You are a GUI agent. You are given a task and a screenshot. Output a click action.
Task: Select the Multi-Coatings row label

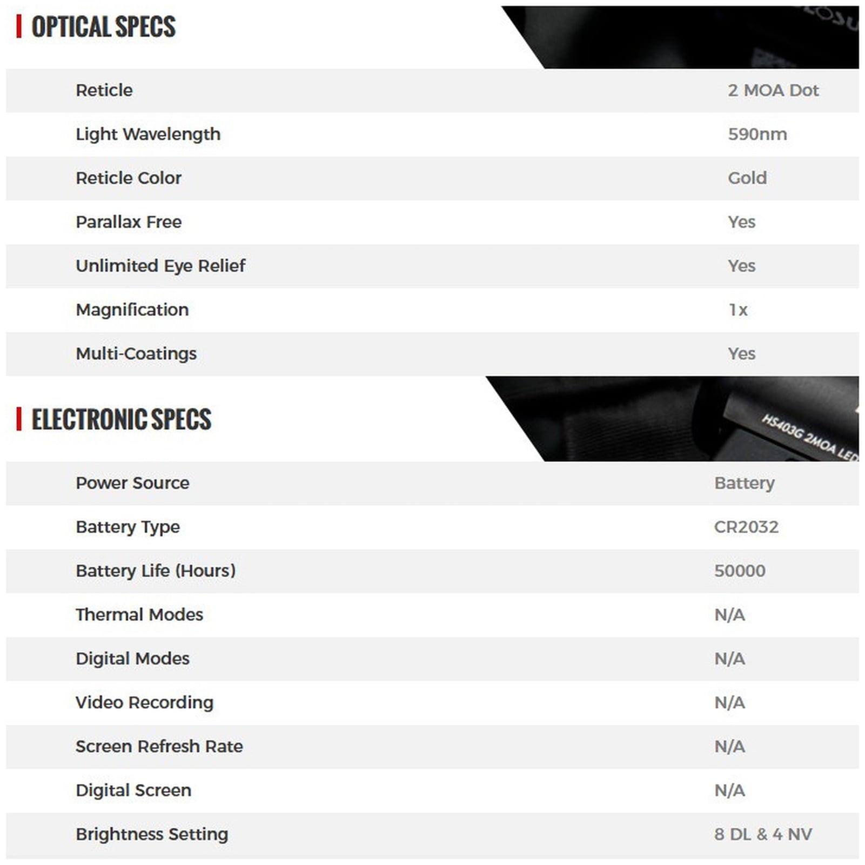(136, 354)
